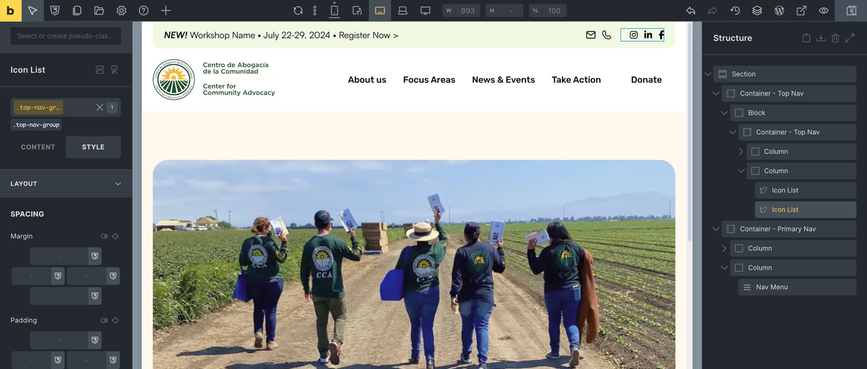The image size is (867, 369).
Task: Open the settings gear in top toolbar
Action: [x=121, y=10]
